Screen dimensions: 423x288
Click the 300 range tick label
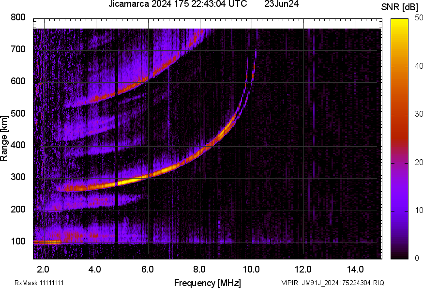pyautogui.click(x=18, y=178)
